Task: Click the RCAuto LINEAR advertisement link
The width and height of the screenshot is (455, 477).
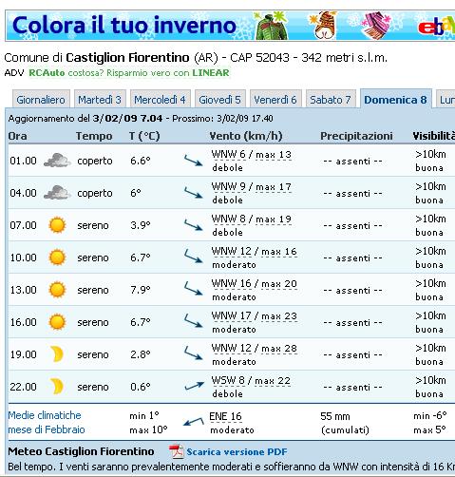Action: coord(129,73)
